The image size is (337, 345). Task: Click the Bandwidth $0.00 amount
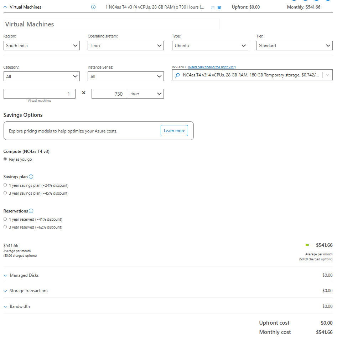[x=327, y=306]
